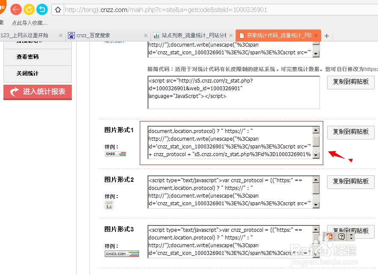Copy 图片形式2 code to clipboard
The image size is (378, 275).
(351, 182)
